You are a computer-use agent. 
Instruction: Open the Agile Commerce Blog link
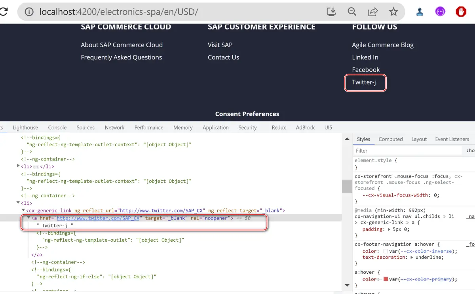(x=382, y=45)
